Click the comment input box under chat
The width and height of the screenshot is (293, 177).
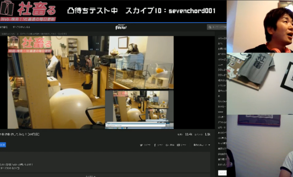222,173
